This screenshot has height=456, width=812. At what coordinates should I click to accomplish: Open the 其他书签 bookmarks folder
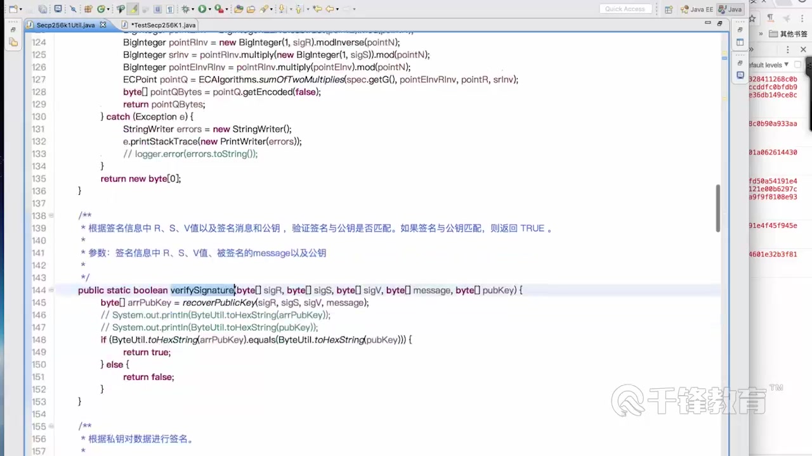pos(788,34)
